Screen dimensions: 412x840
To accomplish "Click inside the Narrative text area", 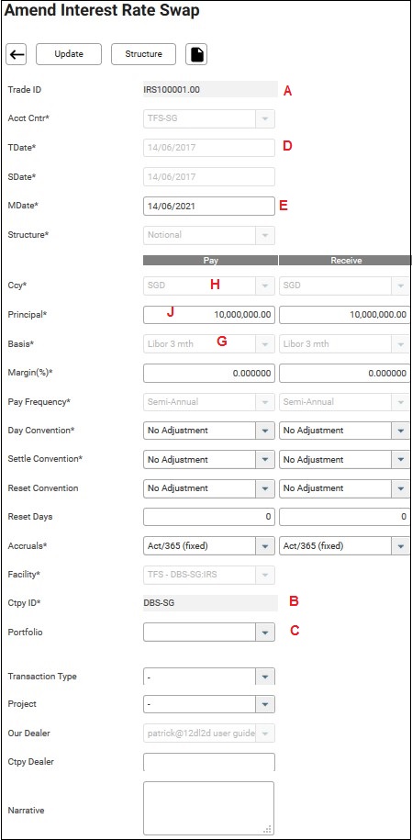I will (209, 808).
